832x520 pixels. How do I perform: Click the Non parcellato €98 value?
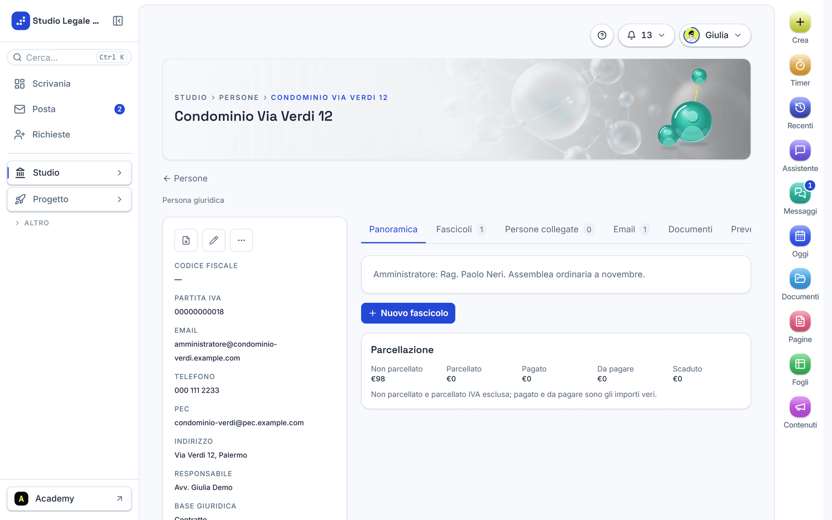point(378,379)
